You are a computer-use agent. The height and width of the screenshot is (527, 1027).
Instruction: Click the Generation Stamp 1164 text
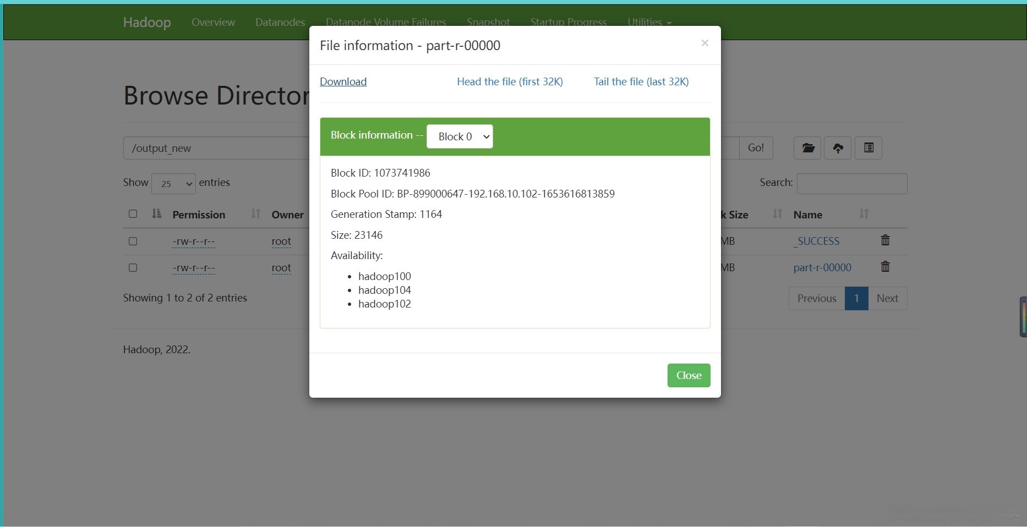[386, 214]
